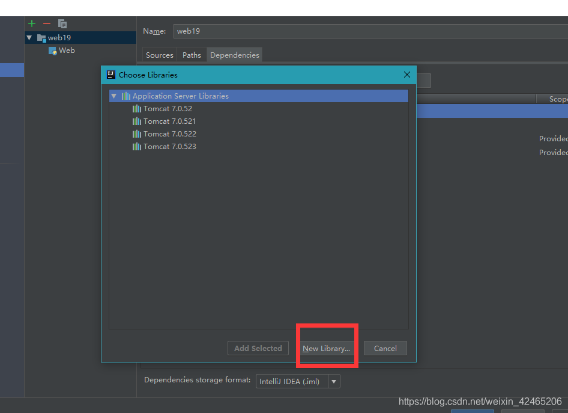The image size is (568, 413).
Task: Click the New Library... button
Action: [x=327, y=348]
